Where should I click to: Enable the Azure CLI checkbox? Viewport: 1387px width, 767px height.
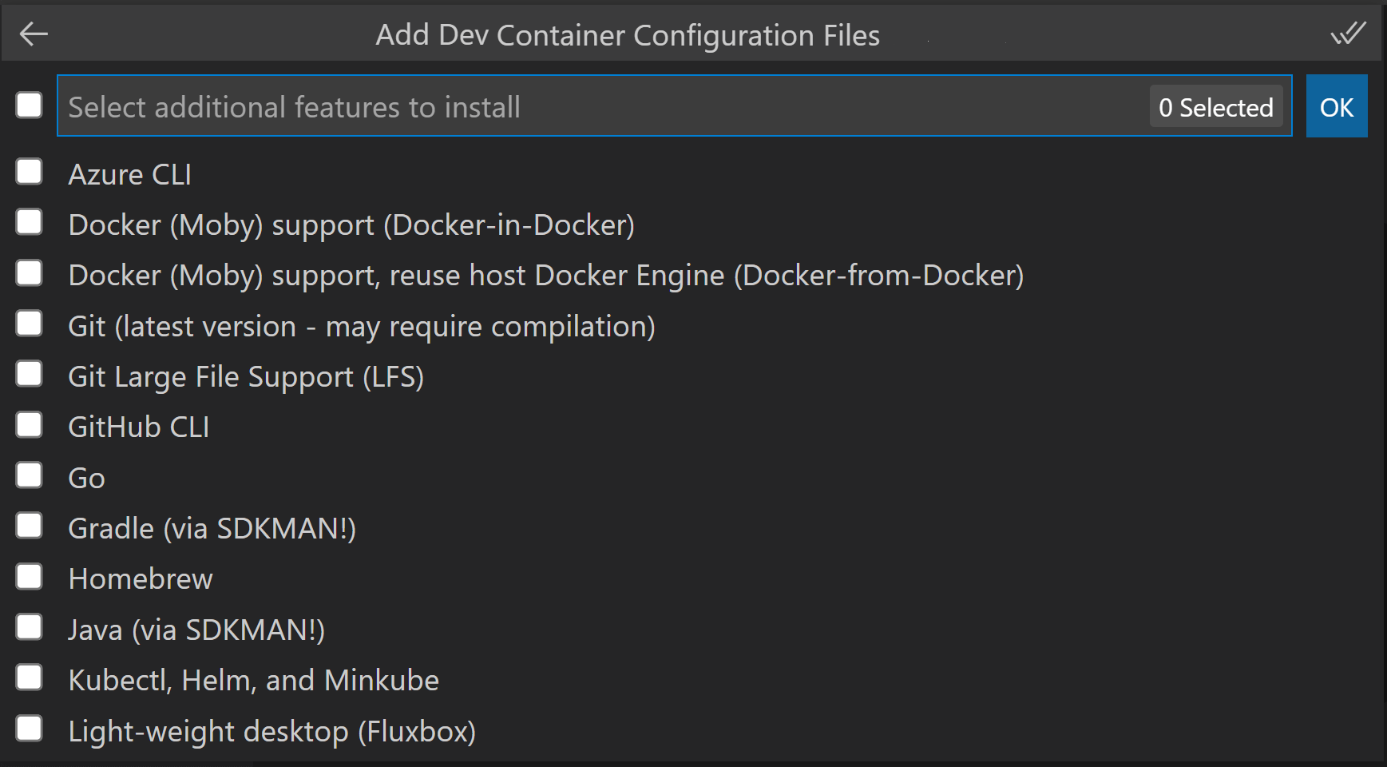(29, 171)
